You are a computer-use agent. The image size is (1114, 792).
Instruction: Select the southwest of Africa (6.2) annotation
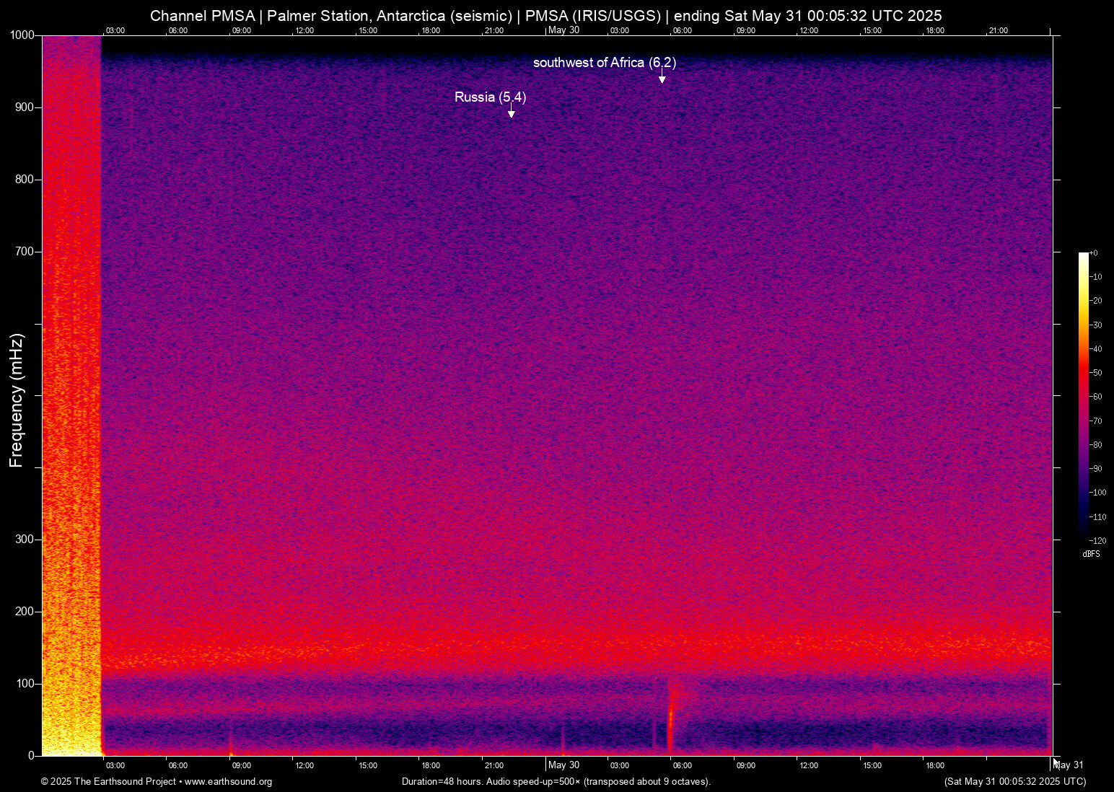604,63
